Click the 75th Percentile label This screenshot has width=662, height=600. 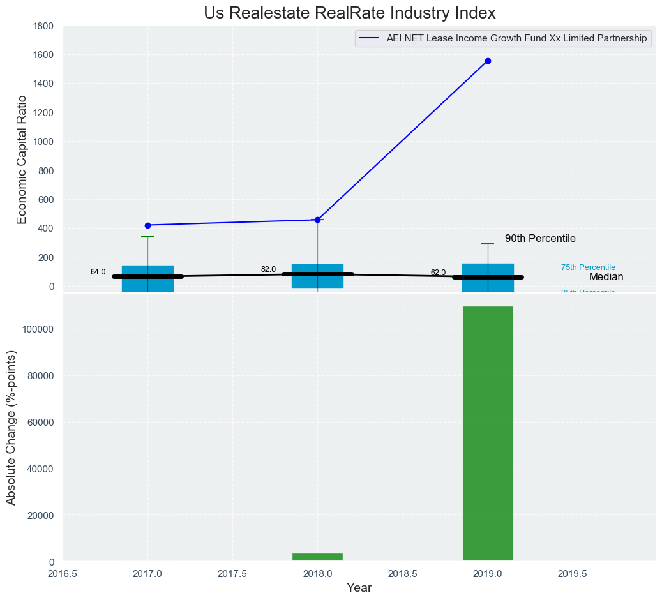point(588,267)
